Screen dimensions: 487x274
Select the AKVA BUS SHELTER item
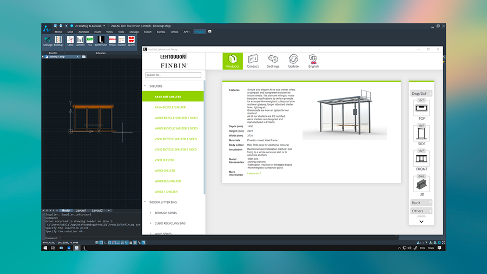(x=173, y=96)
